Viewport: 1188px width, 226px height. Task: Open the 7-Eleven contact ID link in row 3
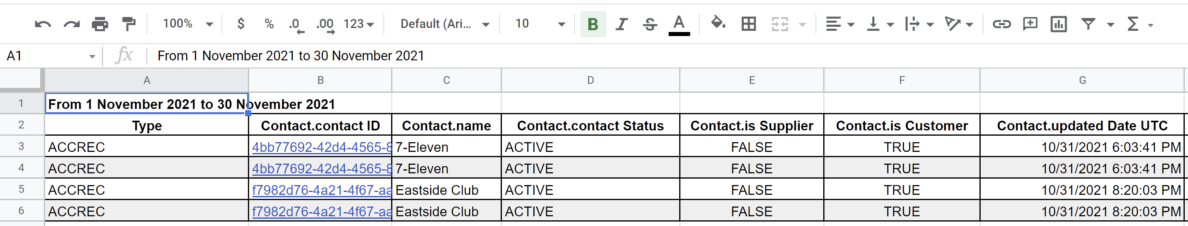(x=321, y=147)
